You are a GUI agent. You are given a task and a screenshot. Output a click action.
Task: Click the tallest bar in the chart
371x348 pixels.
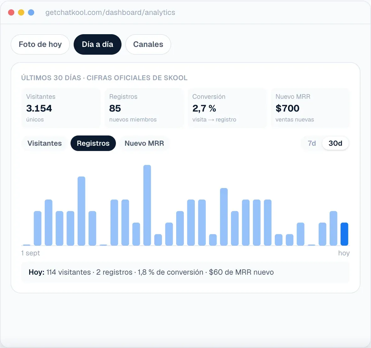[x=147, y=205]
